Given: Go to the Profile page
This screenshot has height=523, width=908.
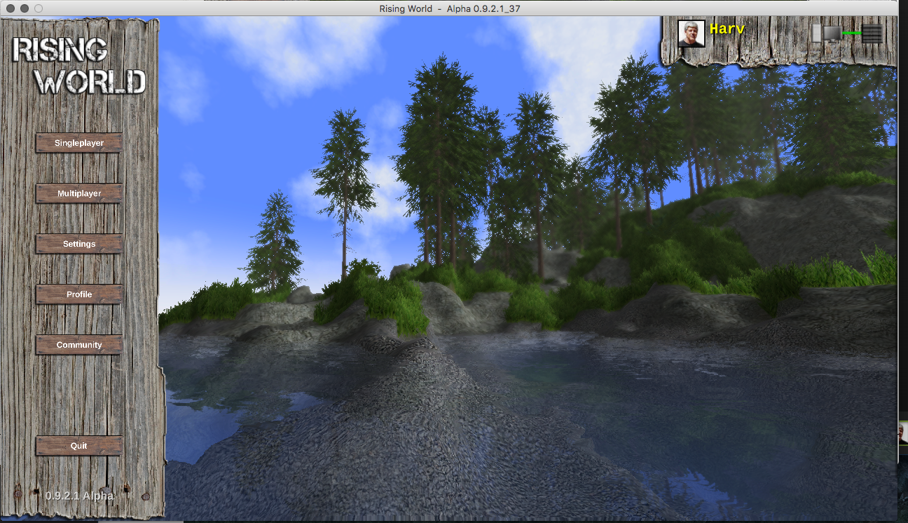Looking at the screenshot, I should (79, 294).
